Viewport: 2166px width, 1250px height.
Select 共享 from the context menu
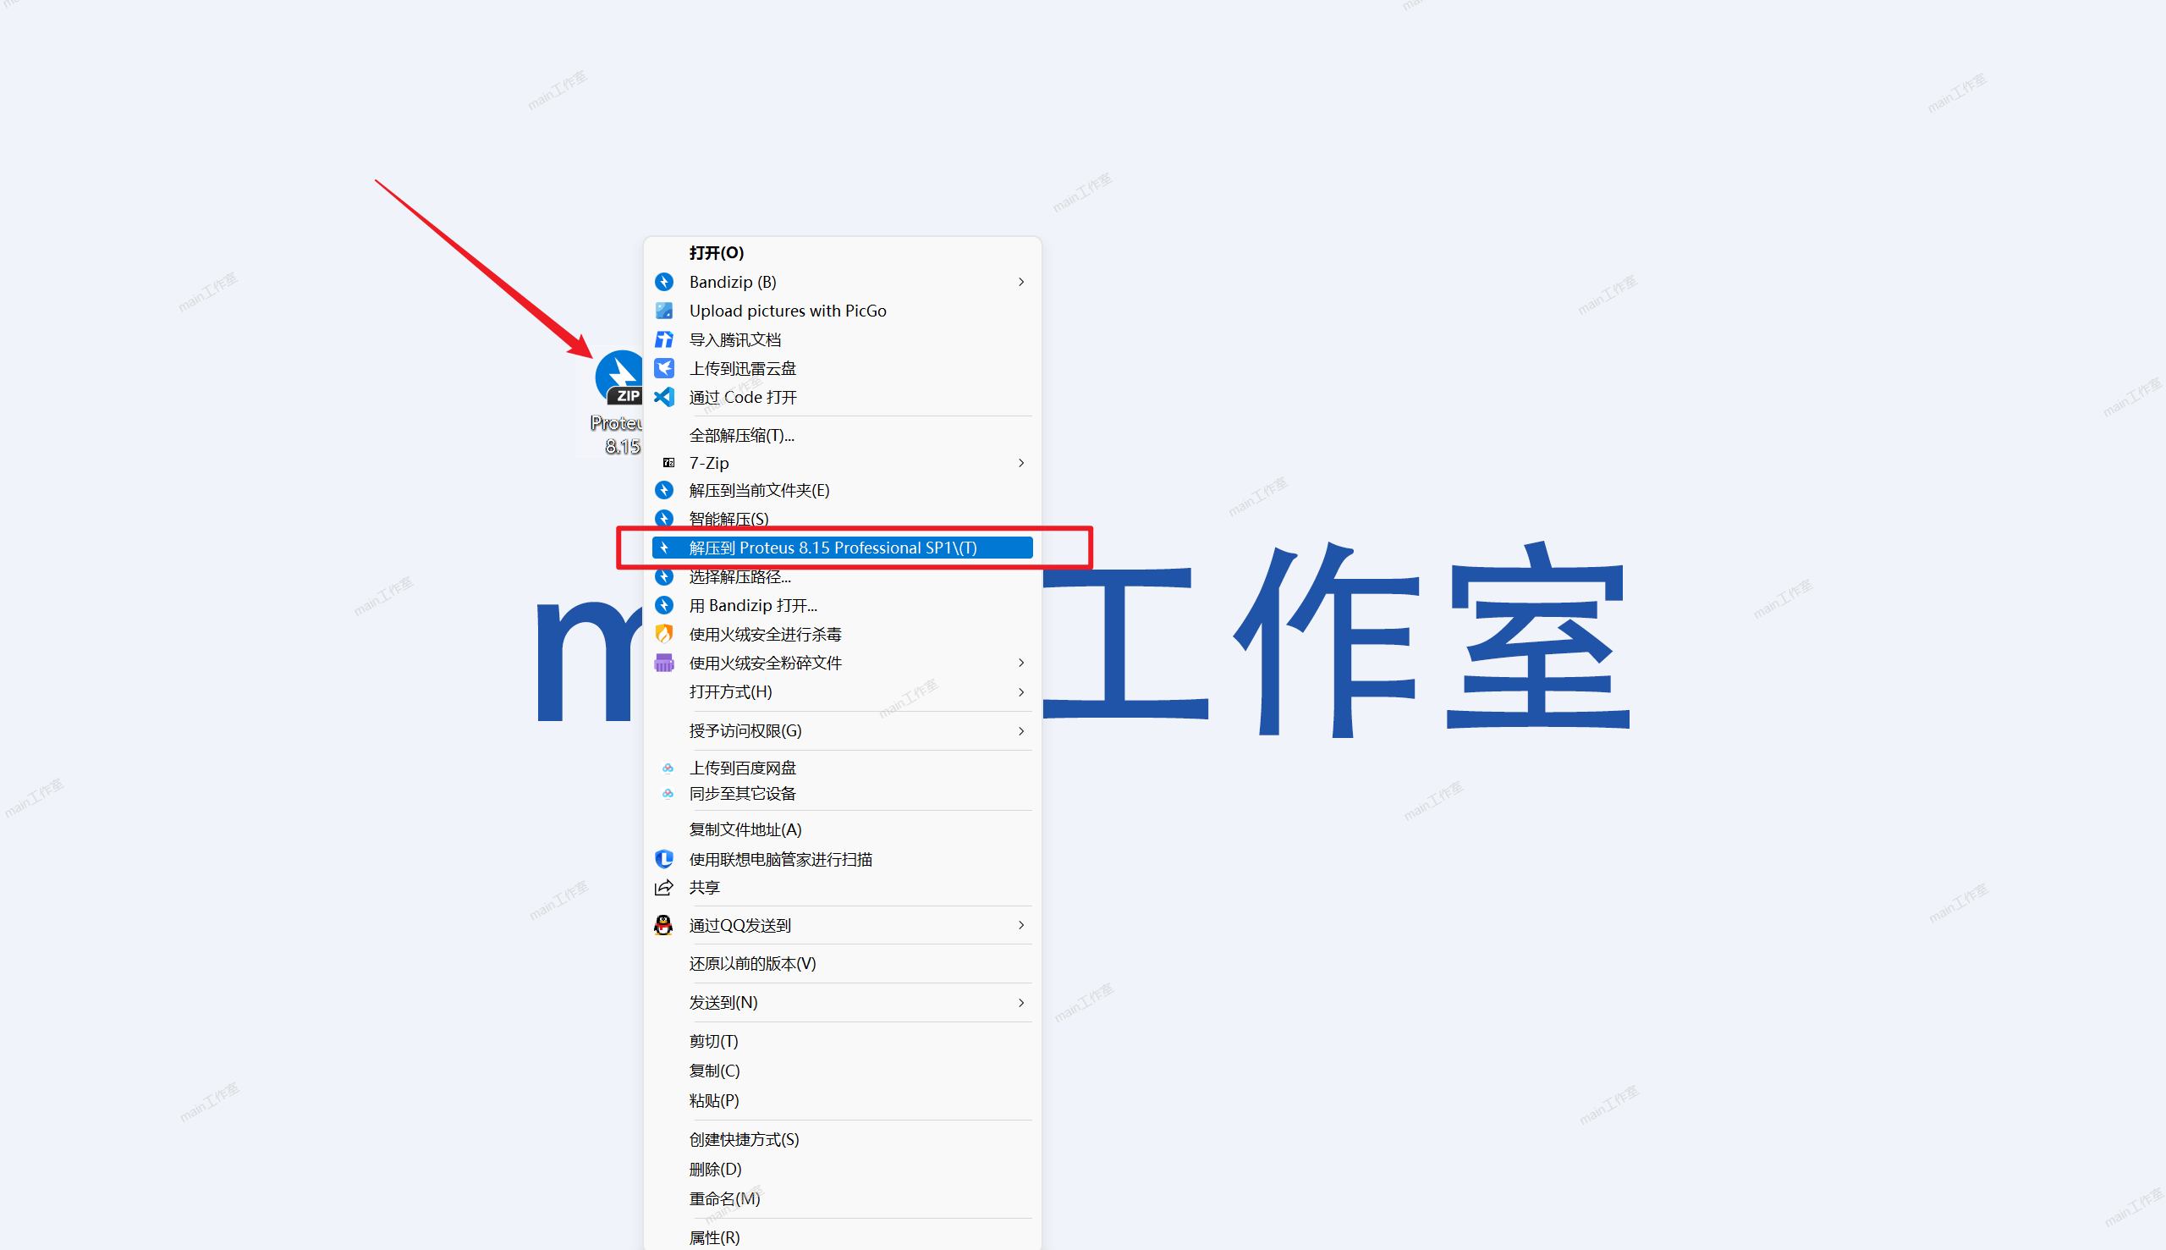[842, 887]
